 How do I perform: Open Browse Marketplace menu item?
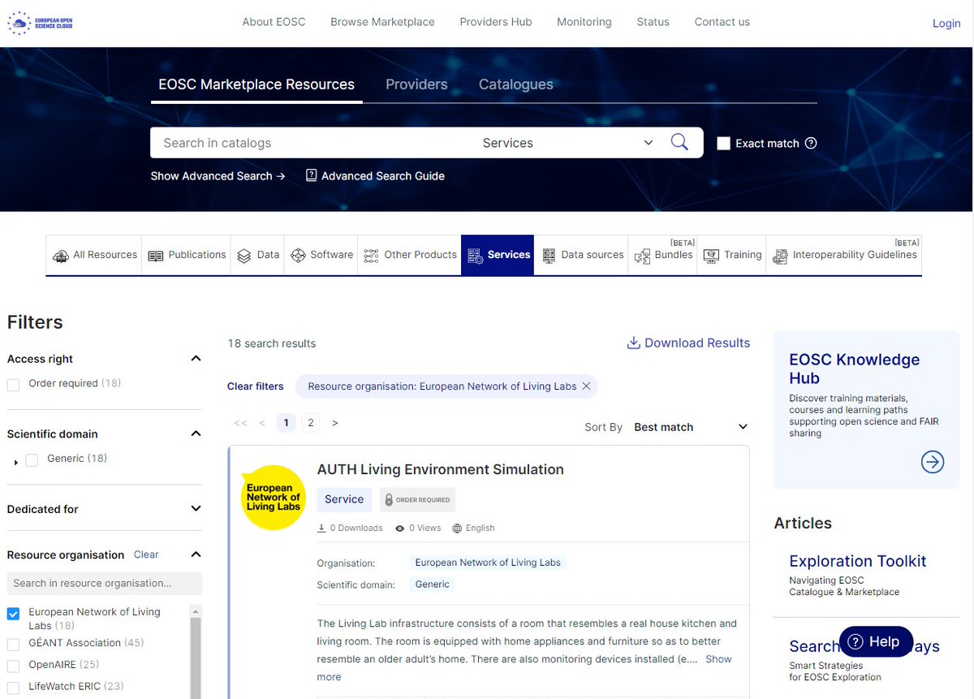382,22
